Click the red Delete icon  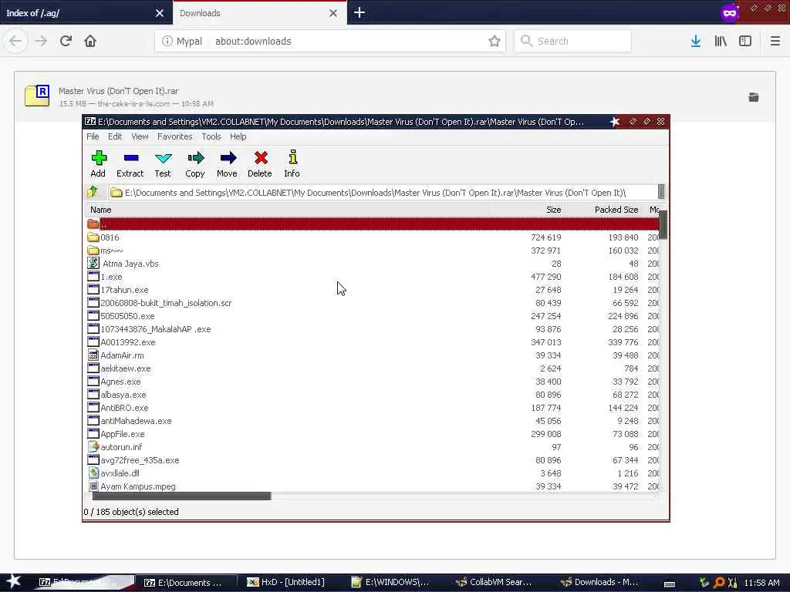click(261, 158)
